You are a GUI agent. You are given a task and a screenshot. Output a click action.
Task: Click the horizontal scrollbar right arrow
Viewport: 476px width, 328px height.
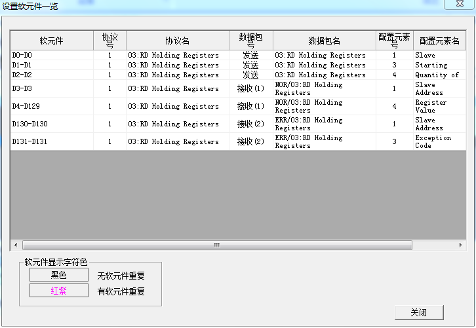[461, 246]
